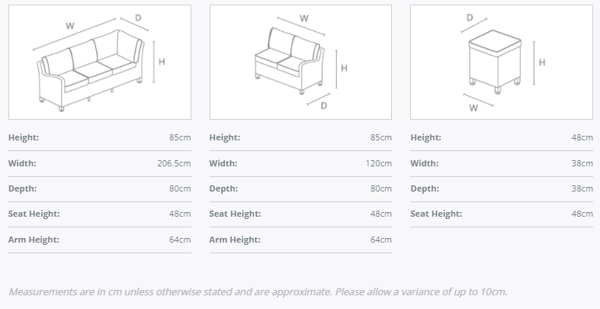
Task: Click the two-seater sofa's 80cm depth value
Action: pos(381,188)
